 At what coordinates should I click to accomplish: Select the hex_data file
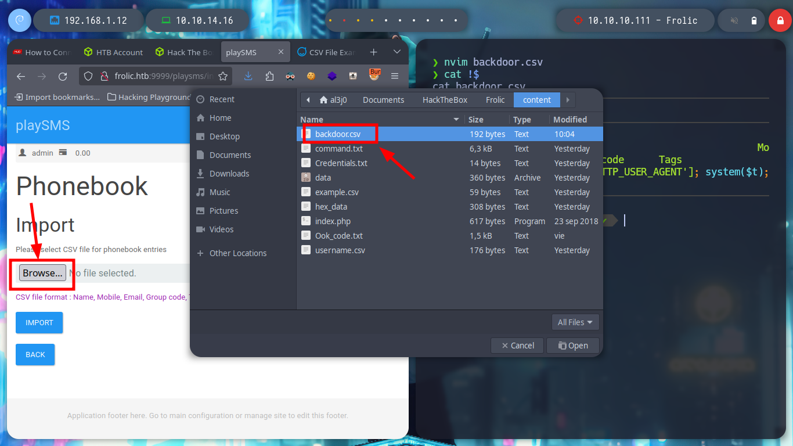450,207
